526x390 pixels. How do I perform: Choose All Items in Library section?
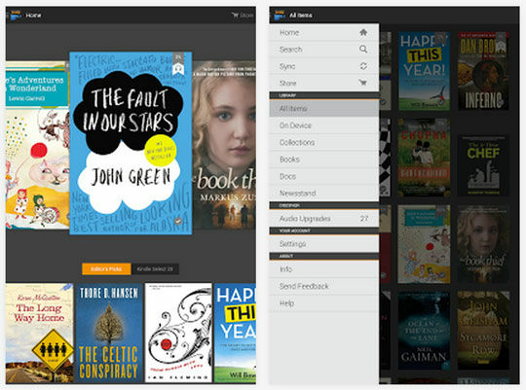click(x=324, y=108)
